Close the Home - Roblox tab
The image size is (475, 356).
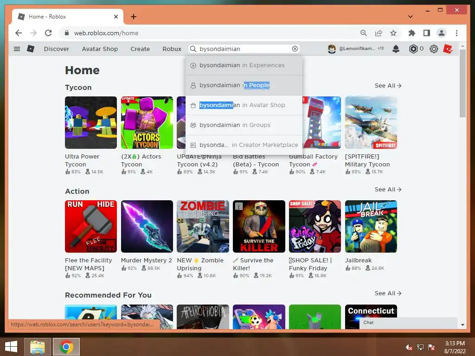[116, 17]
